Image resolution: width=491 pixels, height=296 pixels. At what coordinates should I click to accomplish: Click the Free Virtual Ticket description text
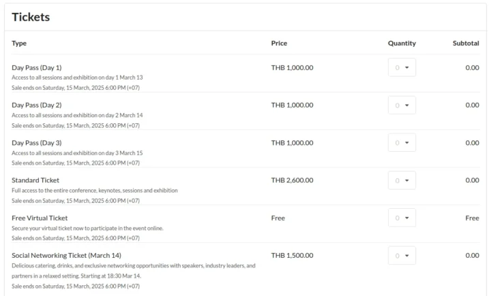[87, 228]
